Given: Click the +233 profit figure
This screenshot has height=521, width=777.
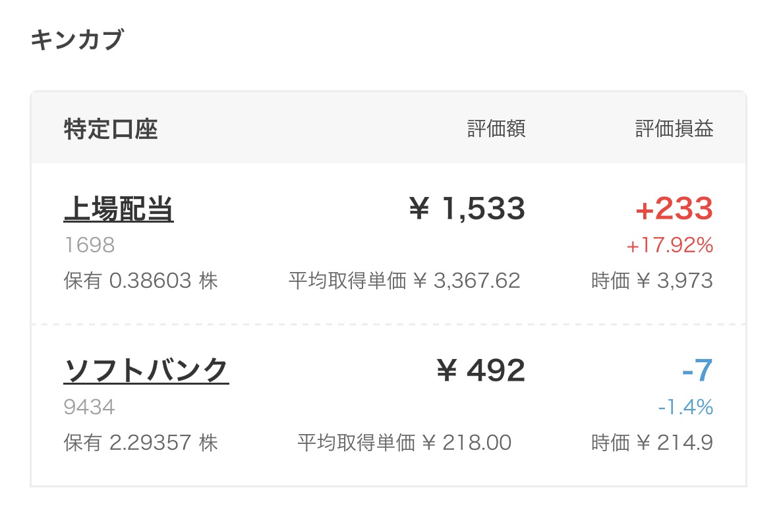Looking at the screenshot, I should tap(674, 209).
